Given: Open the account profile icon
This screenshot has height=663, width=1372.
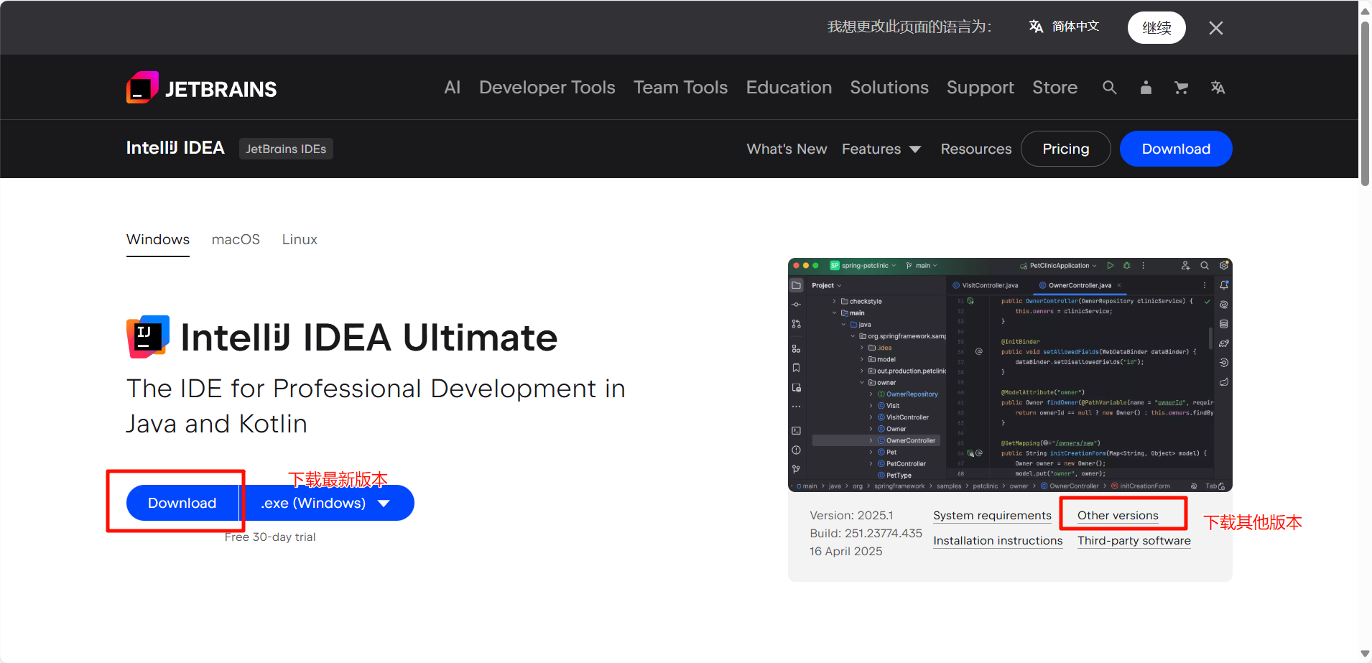Looking at the screenshot, I should pos(1146,88).
